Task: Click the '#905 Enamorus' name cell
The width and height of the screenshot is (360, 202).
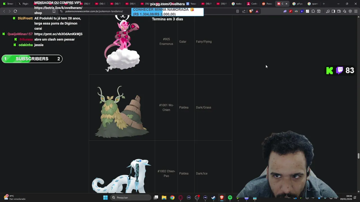Action: pos(166,42)
